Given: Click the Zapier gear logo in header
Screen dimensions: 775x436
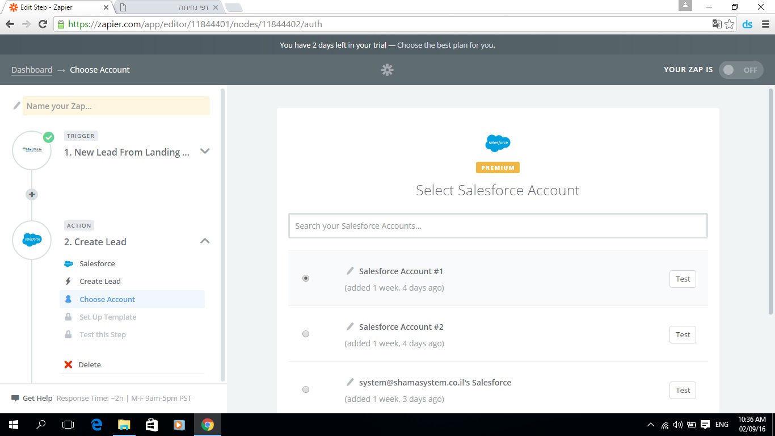Looking at the screenshot, I should (387, 70).
